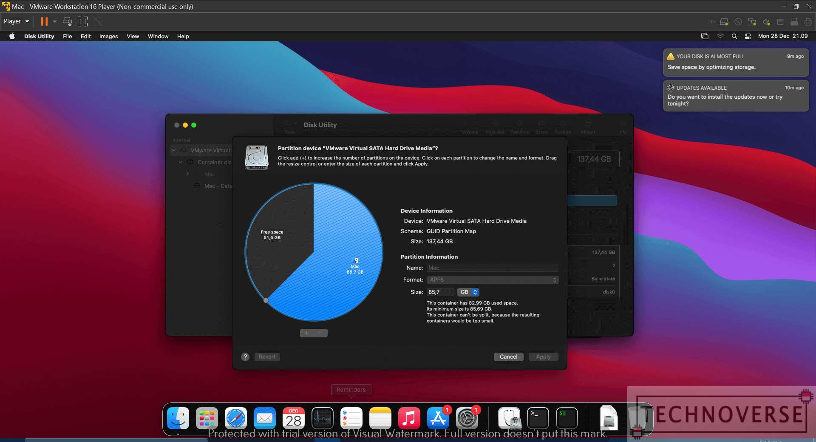This screenshot has height=442, width=816.
Task: Click VMware network adapter device icon
Action: click(752, 22)
